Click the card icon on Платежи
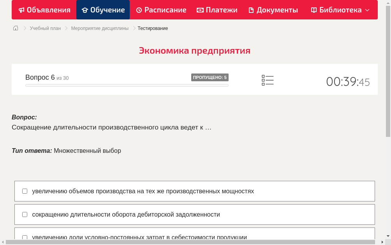The width and height of the screenshot is (391, 245). (x=200, y=10)
